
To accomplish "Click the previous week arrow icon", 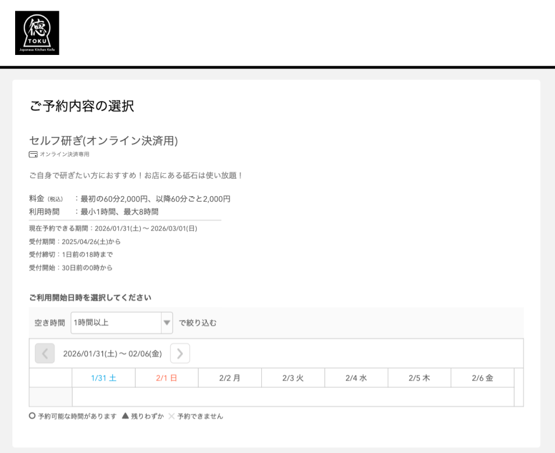I will tap(44, 353).
